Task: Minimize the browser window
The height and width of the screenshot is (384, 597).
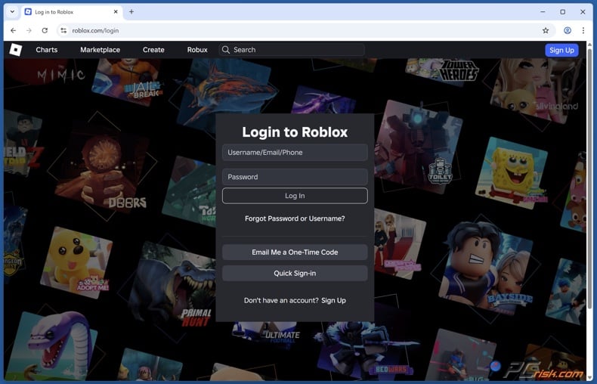Action: click(x=543, y=12)
